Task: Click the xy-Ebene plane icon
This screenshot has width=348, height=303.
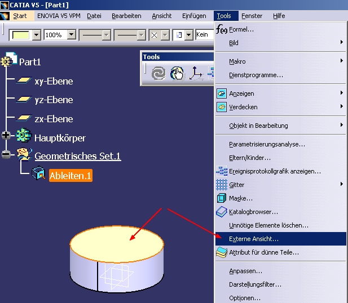Action: [x=24, y=80]
